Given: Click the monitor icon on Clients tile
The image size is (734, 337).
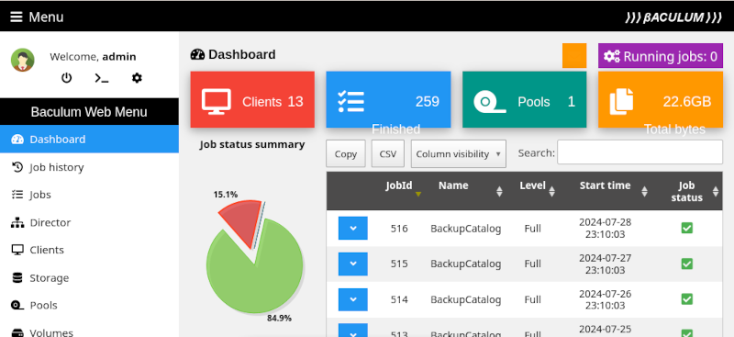Looking at the screenshot, I should pyautogui.click(x=217, y=101).
